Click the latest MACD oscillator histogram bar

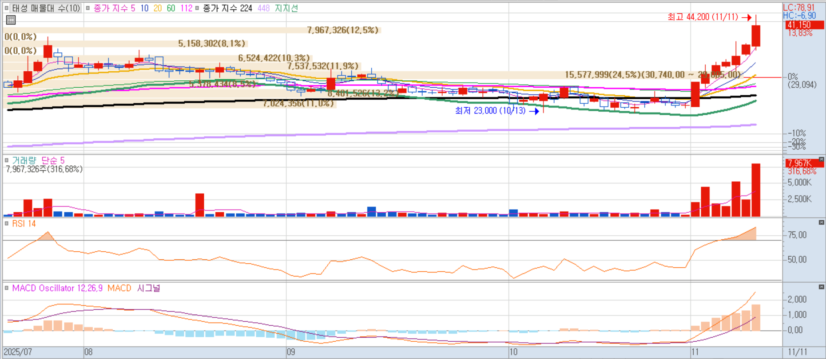click(756, 317)
